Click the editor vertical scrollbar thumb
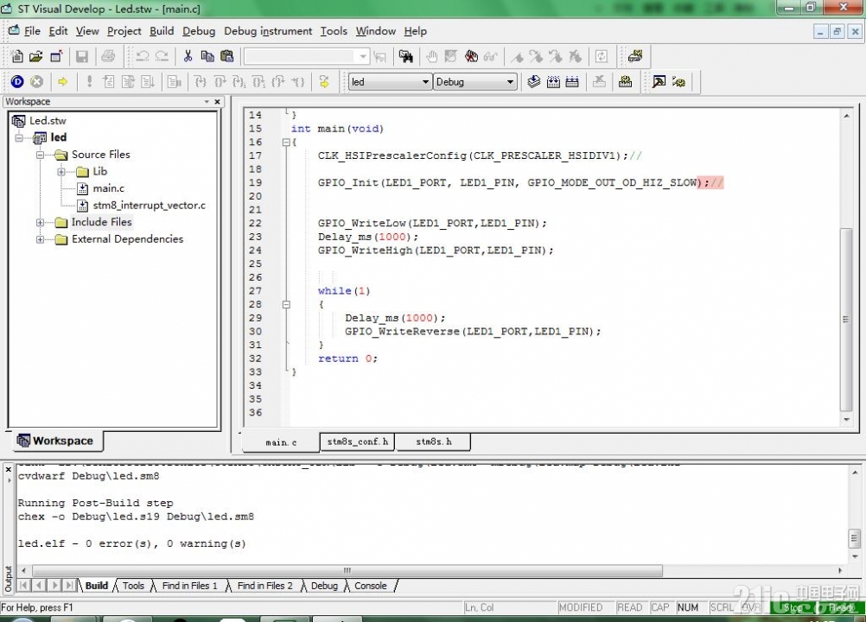The height and width of the screenshot is (622, 866). tap(846, 319)
